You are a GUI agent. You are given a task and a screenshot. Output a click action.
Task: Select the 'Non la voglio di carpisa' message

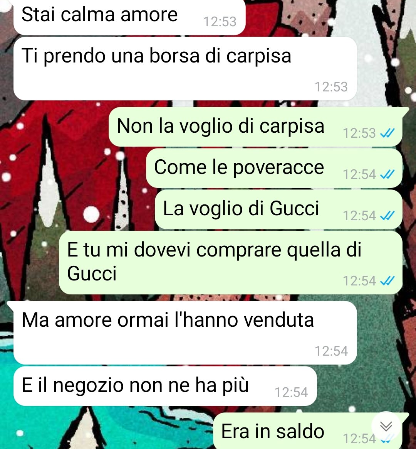tap(256, 127)
